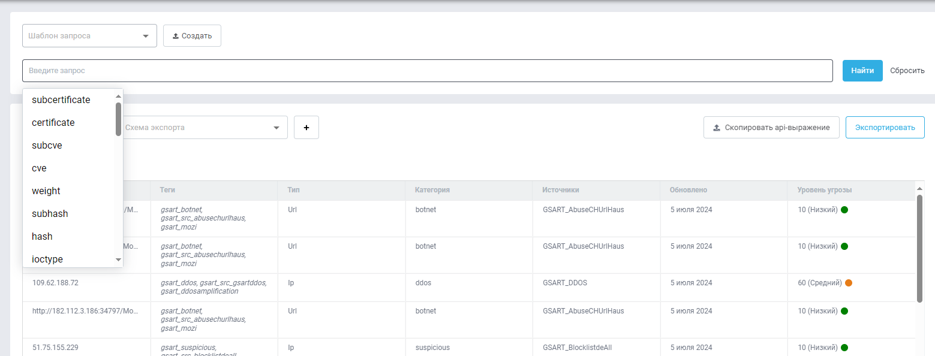
Task: Click the table's vertical scrollbar thumb
Action: [919, 249]
